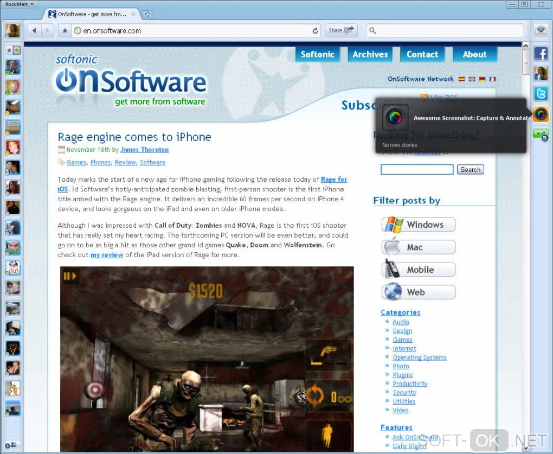The image size is (553, 454).
Task: Select the German flag network link
Action: (482, 79)
